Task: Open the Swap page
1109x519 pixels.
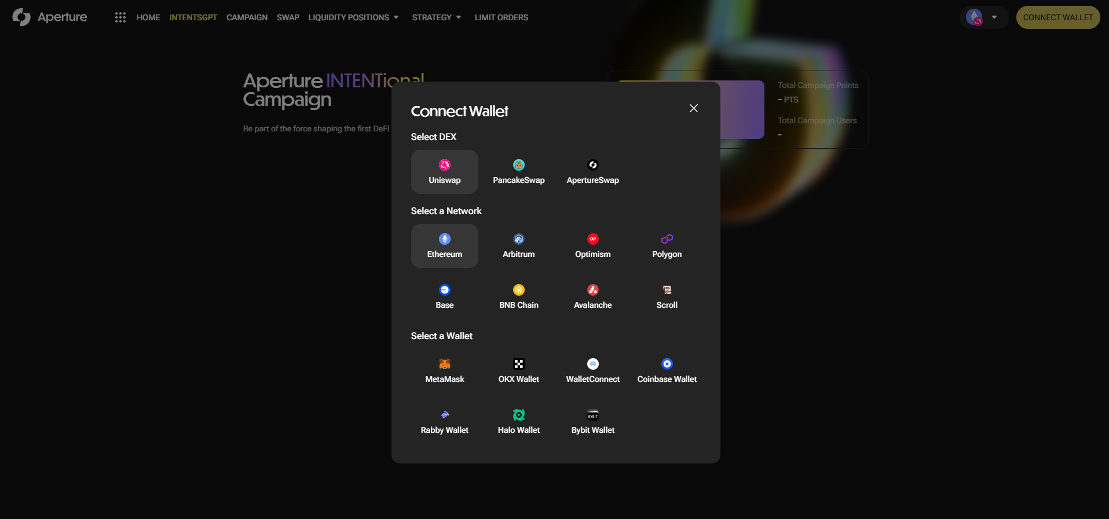Action: (288, 17)
